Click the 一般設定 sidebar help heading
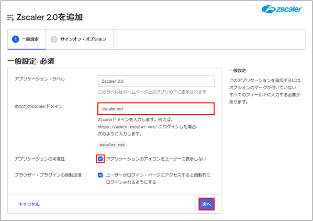This screenshot has height=221, width=313. pyautogui.click(x=237, y=71)
